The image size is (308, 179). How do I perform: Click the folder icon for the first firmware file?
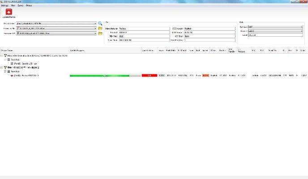[100, 28]
